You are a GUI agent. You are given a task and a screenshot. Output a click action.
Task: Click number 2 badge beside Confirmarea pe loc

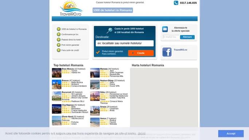point(59,34)
